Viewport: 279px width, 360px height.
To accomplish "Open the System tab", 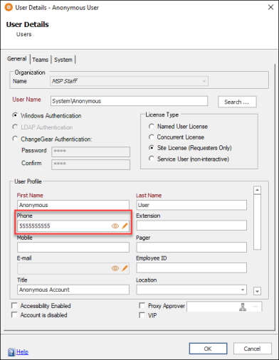I will point(63,60).
